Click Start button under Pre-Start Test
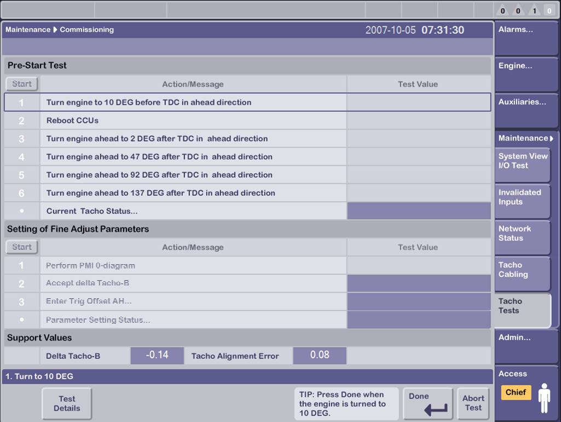This screenshot has width=561, height=422. click(22, 84)
